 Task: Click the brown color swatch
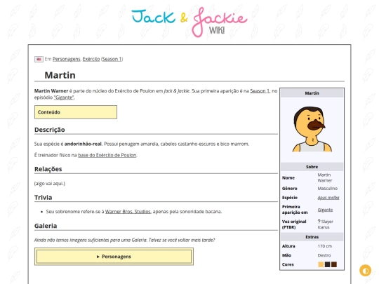click(x=334, y=264)
